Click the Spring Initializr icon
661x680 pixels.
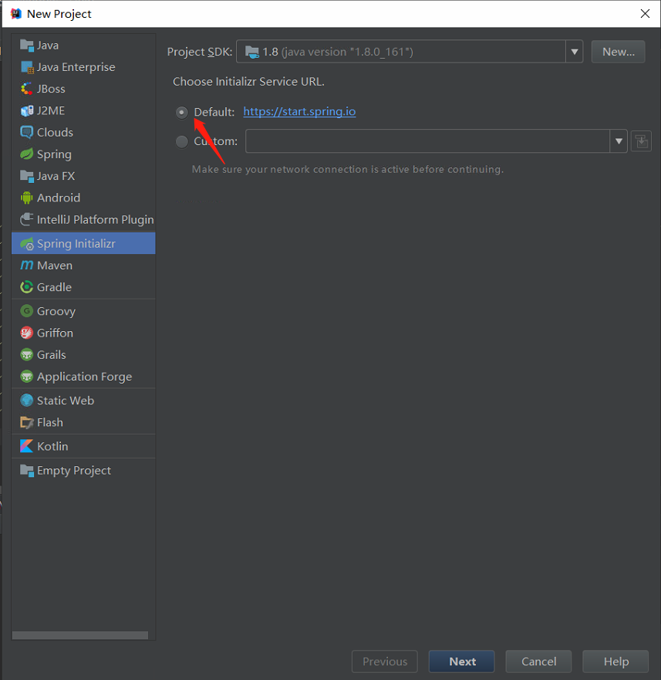pyautogui.click(x=26, y=244)
